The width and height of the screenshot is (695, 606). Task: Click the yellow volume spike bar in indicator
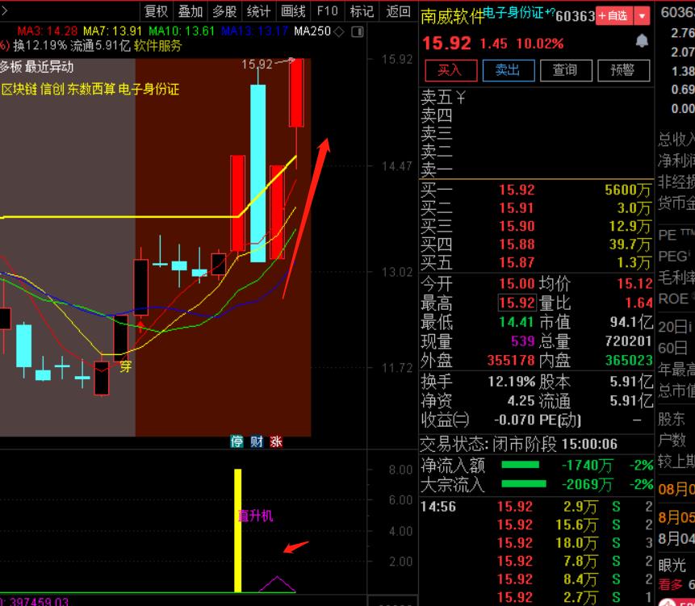[x=238, y=531]
